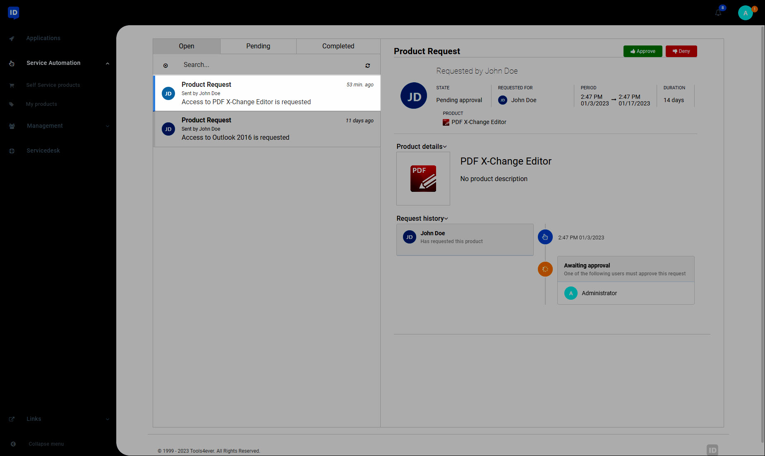Click the 11 days ago timestamp
Viewport: 765px width, 456px height.
click(360, 121)
